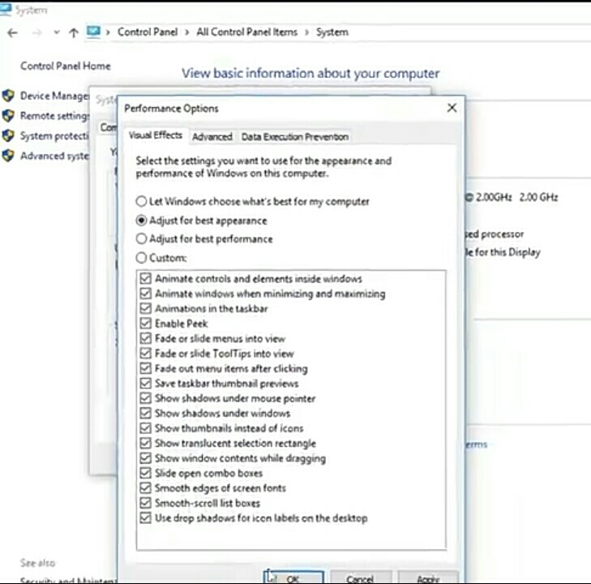This screenshot has height=584, width=591.
Task: Uncheck Smooth edges of screen fonts
Action: 145,487
